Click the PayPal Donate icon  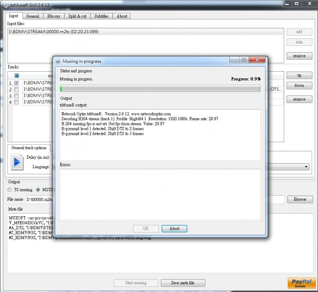pyautogui.click(x=301, y=283)
